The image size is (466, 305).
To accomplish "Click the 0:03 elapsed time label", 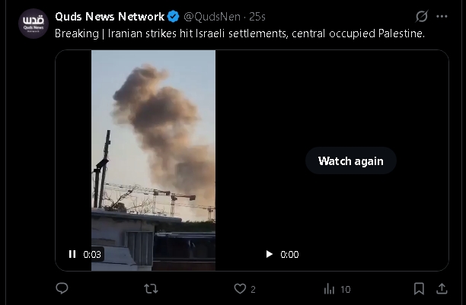I will (92, 255).
